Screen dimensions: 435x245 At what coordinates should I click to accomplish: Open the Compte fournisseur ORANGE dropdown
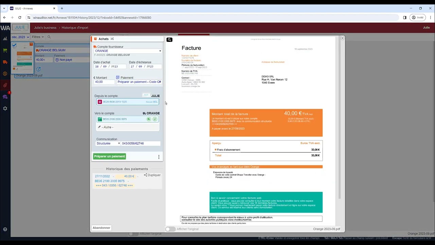(128, 51)
